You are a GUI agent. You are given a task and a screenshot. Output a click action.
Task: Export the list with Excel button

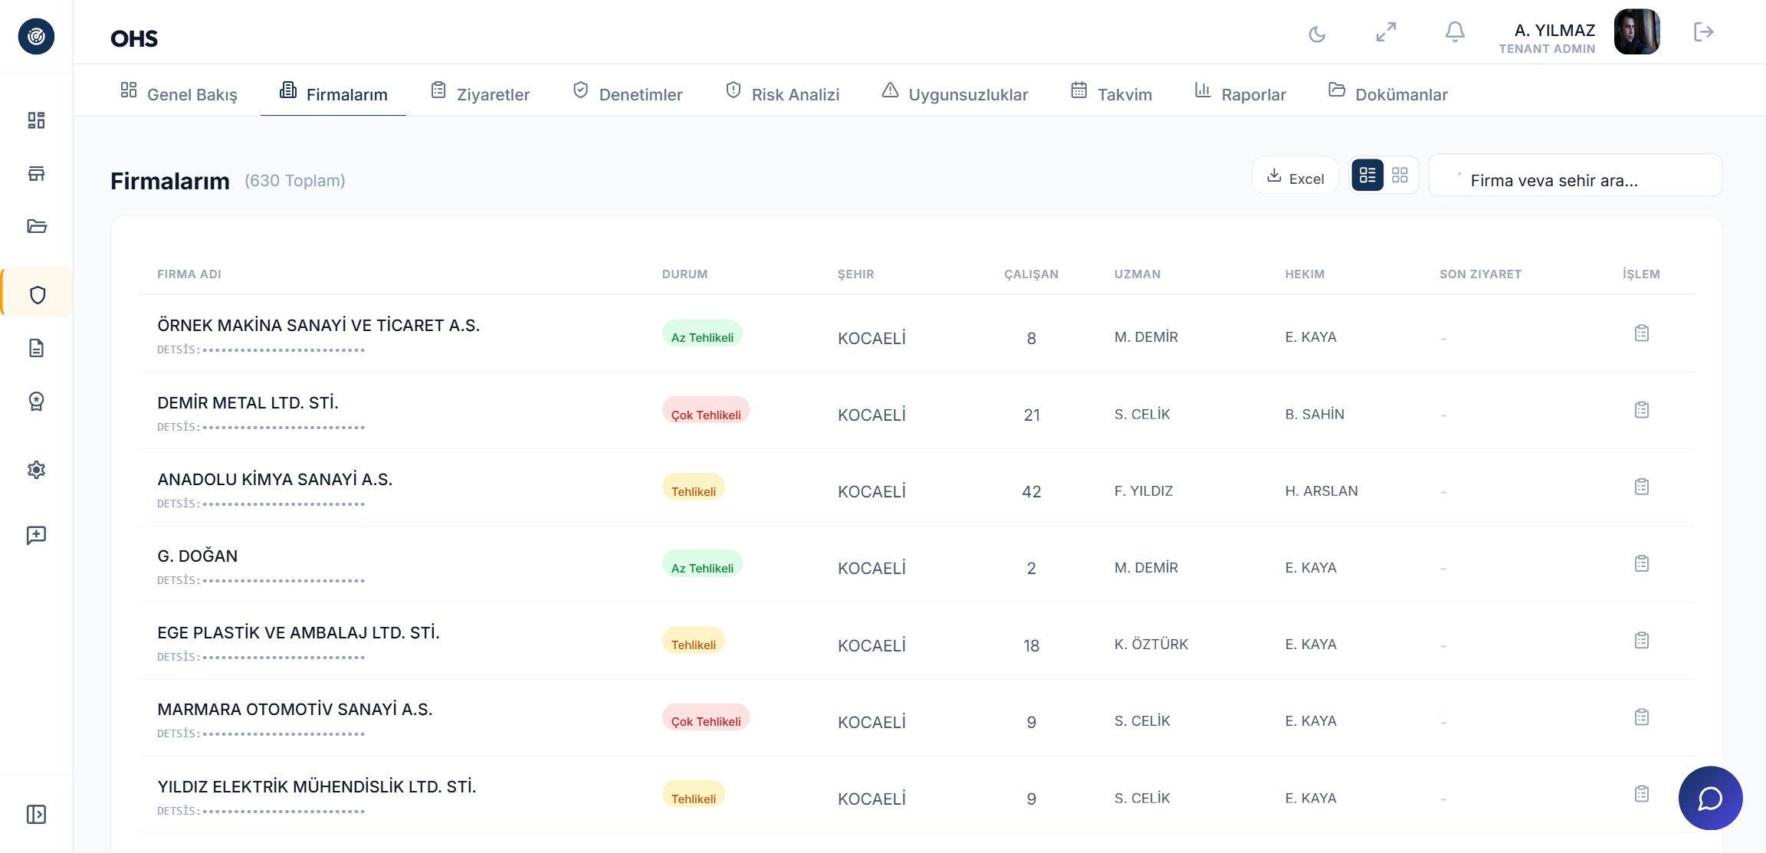pyautogui.click(x=1295, y=176)
